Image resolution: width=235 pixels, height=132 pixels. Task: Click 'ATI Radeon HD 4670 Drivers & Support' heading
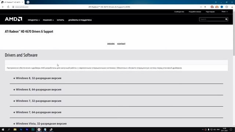coord(29,32)
